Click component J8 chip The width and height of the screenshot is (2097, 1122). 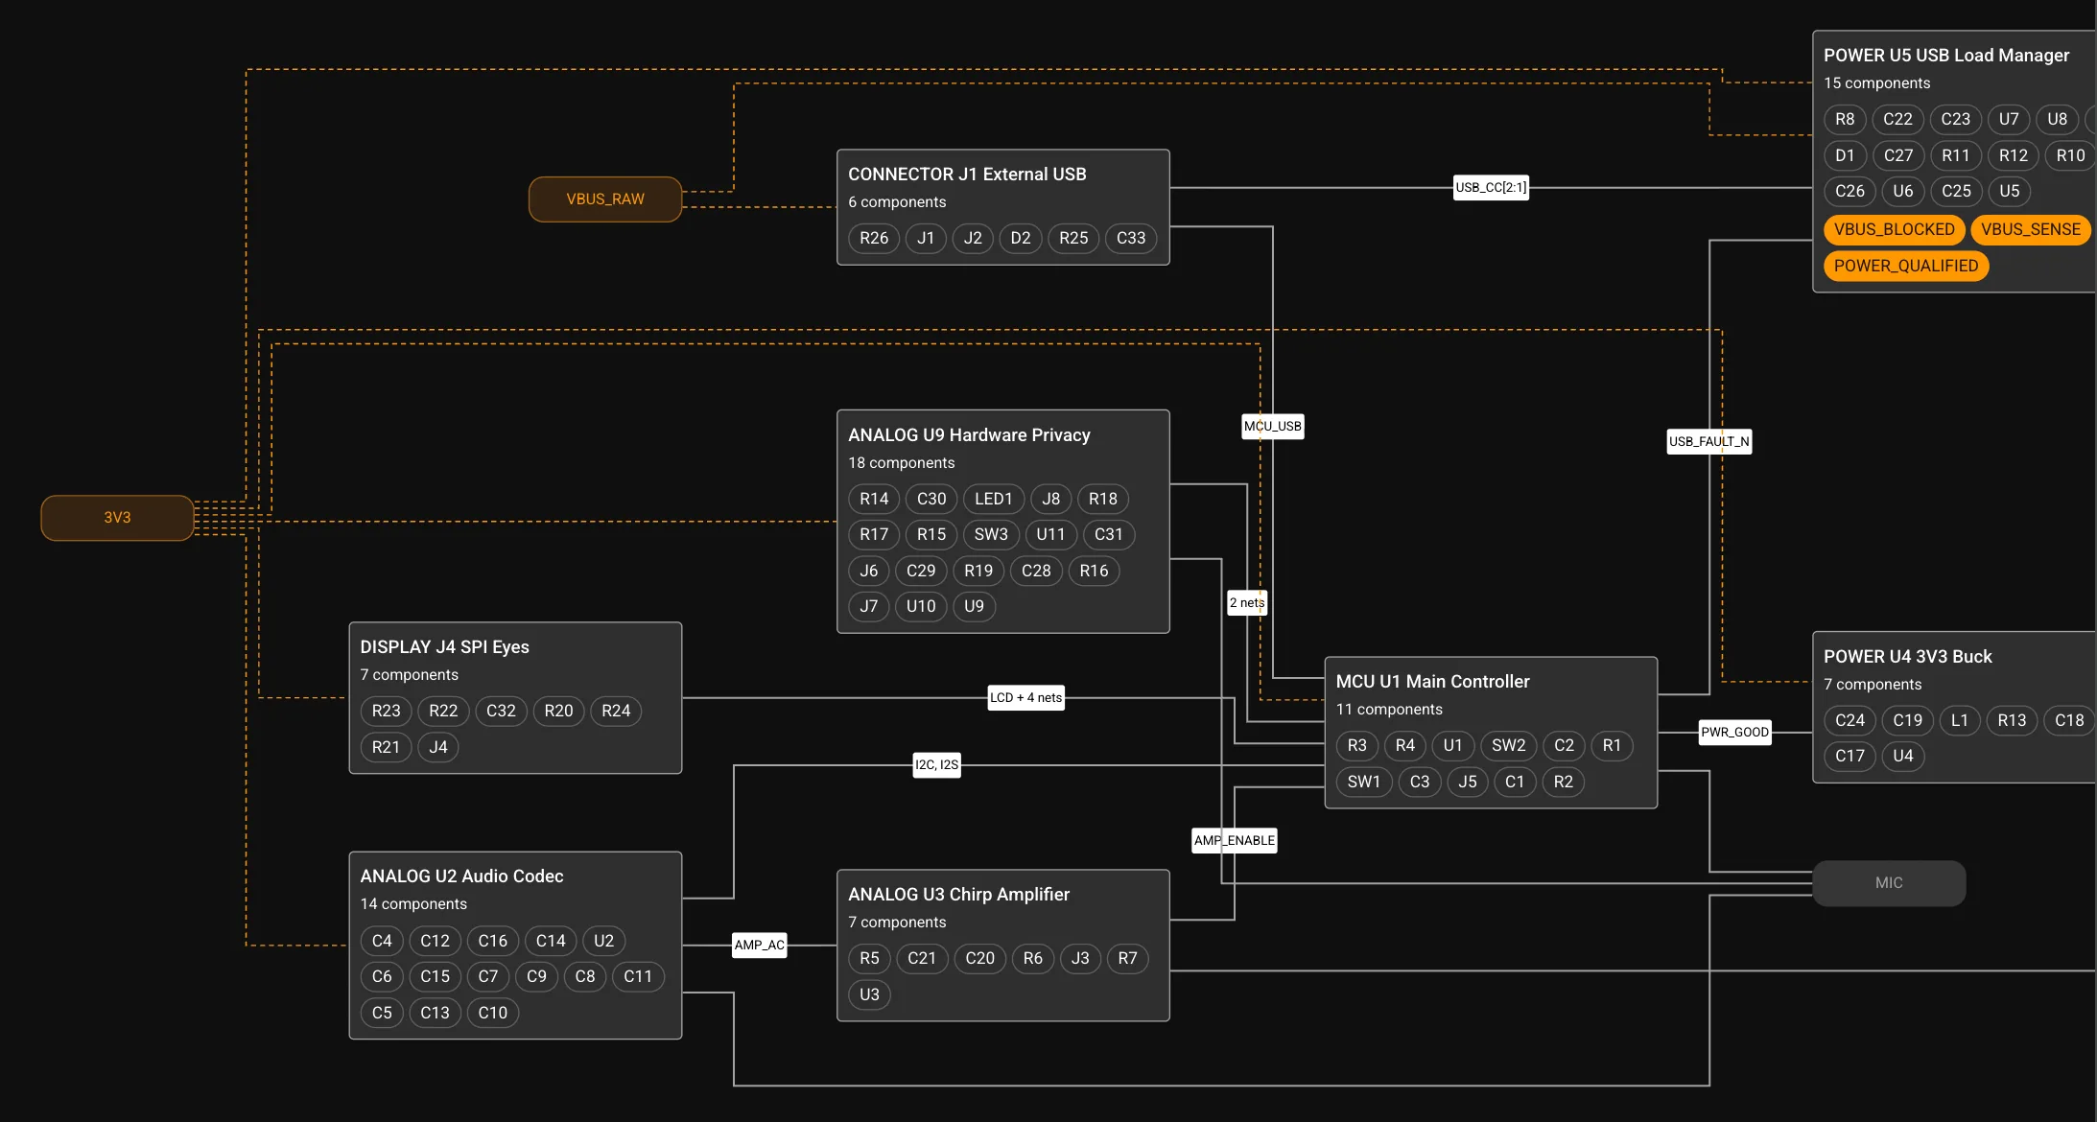[x=1051, y=500]
